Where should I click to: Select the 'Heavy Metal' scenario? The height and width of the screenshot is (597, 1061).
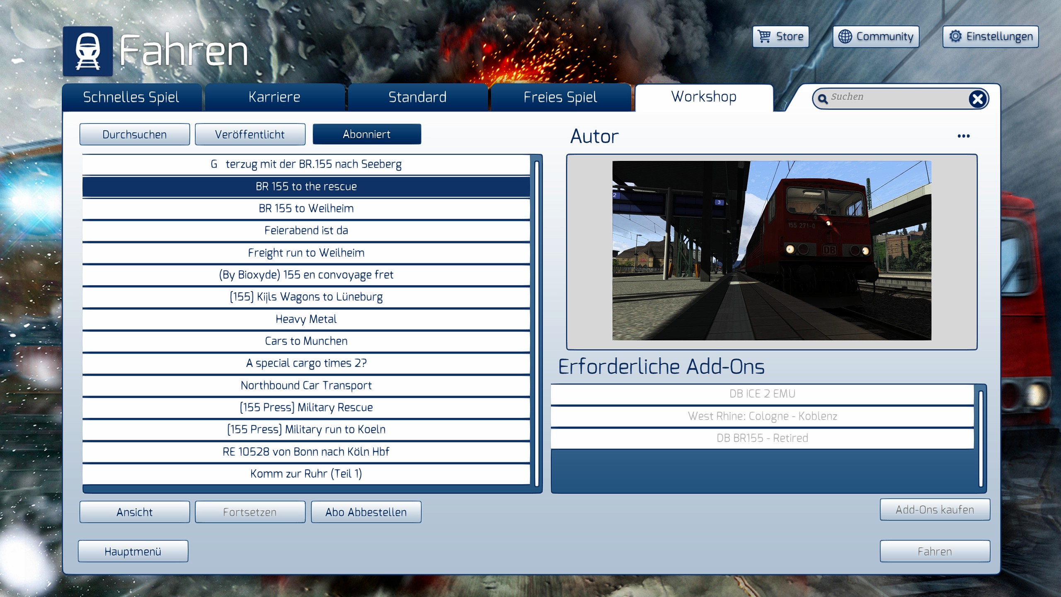(x=306, y=319)
